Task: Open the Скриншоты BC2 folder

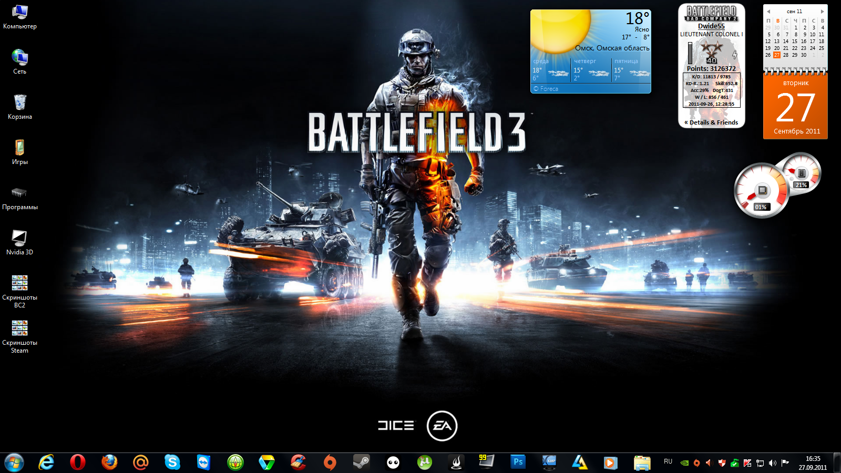Action: pos(19,292)
